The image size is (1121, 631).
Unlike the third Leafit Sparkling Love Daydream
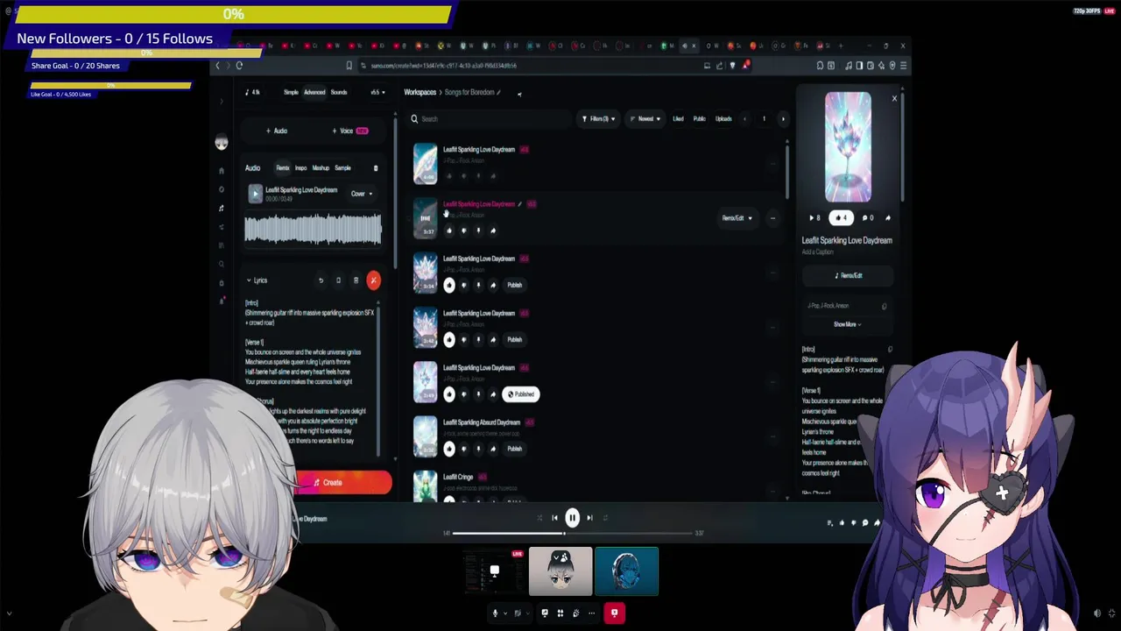[x=449, y=285]
